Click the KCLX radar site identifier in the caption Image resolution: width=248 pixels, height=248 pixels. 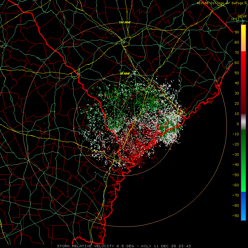[x=146, y=246]
